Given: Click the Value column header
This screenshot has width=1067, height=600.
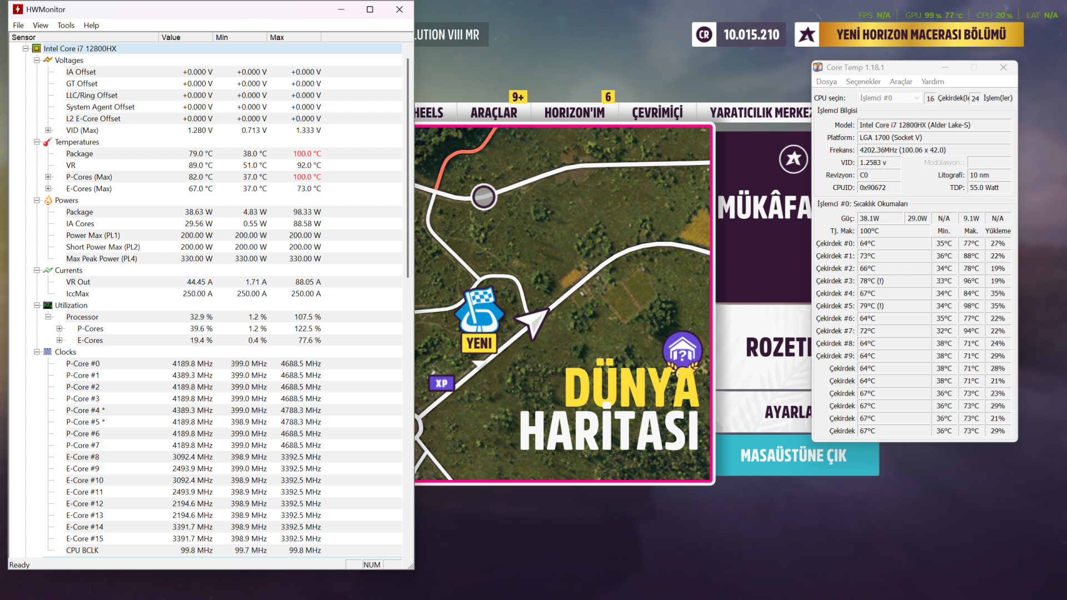Looking at the screenshot, I should (185, 37).
